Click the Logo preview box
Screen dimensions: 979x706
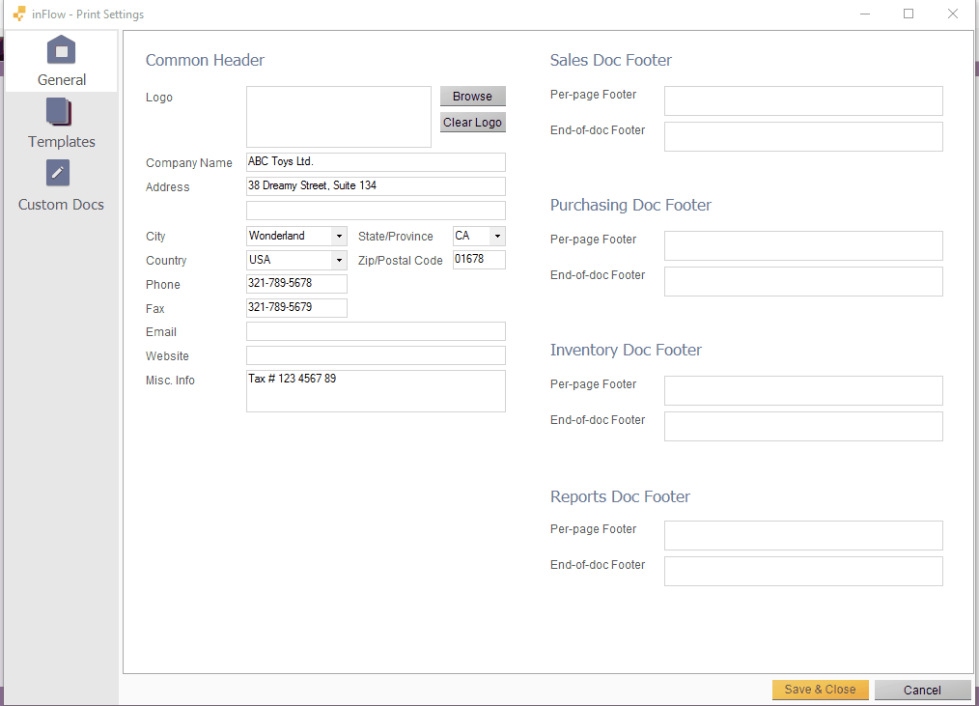coord(339,117)
